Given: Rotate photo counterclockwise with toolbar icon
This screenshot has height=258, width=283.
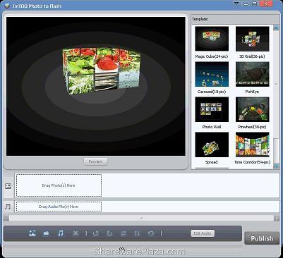Looking at the screenshot, I should point(95,233).
